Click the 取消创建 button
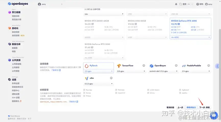Viewport: 221px width, 122px height. point(170,107)
